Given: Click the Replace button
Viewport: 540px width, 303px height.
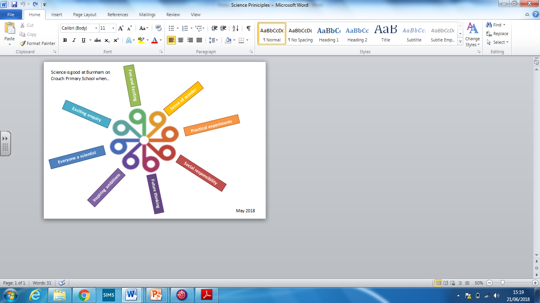Looking at the screenshot, I should point(497,34).
